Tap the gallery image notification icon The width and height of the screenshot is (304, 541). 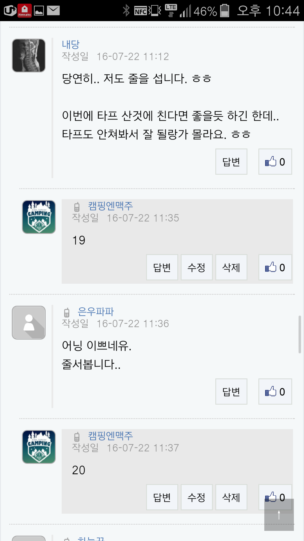pos(39,11)
